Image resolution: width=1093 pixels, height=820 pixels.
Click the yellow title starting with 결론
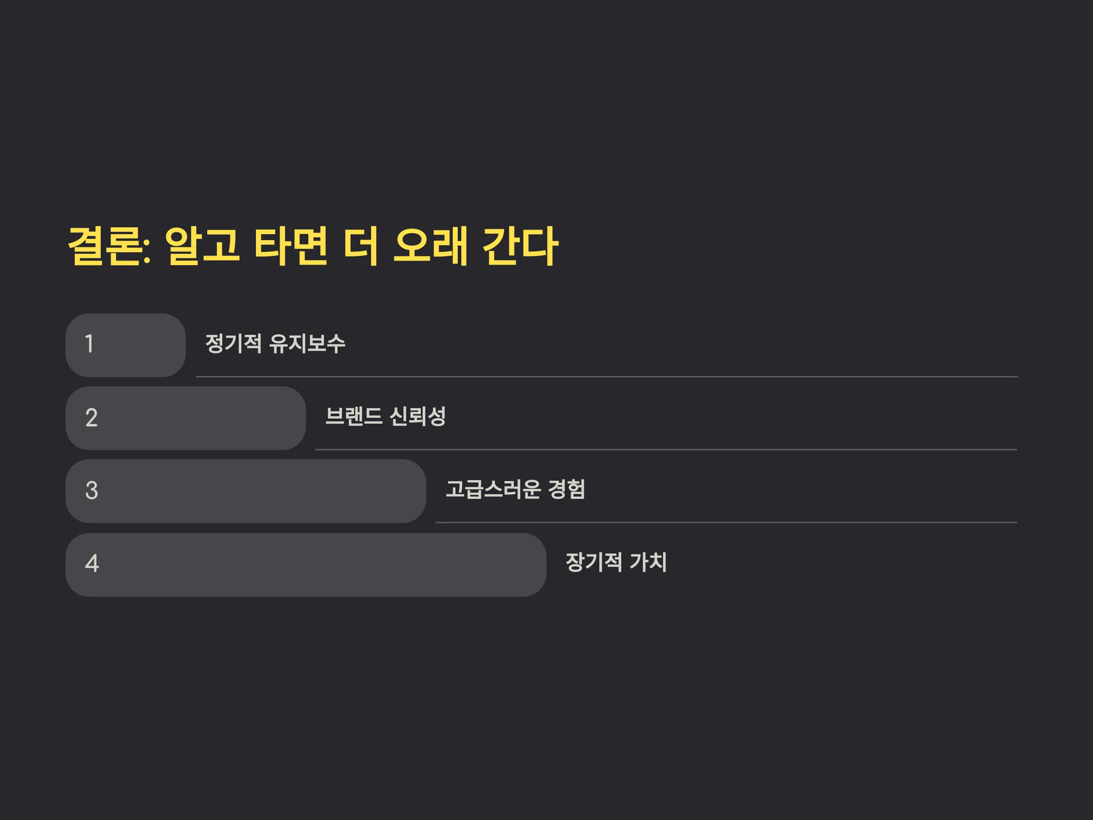(313, 246)
